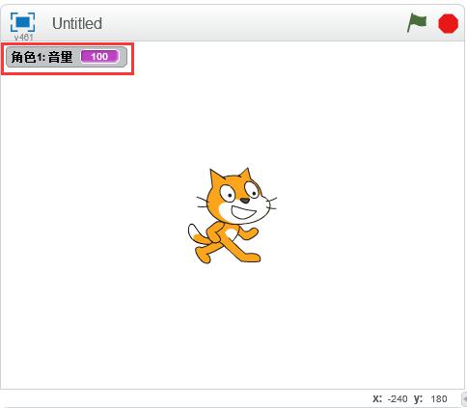Click the y: 180 mouse coordinate readout

coord(430,399)
